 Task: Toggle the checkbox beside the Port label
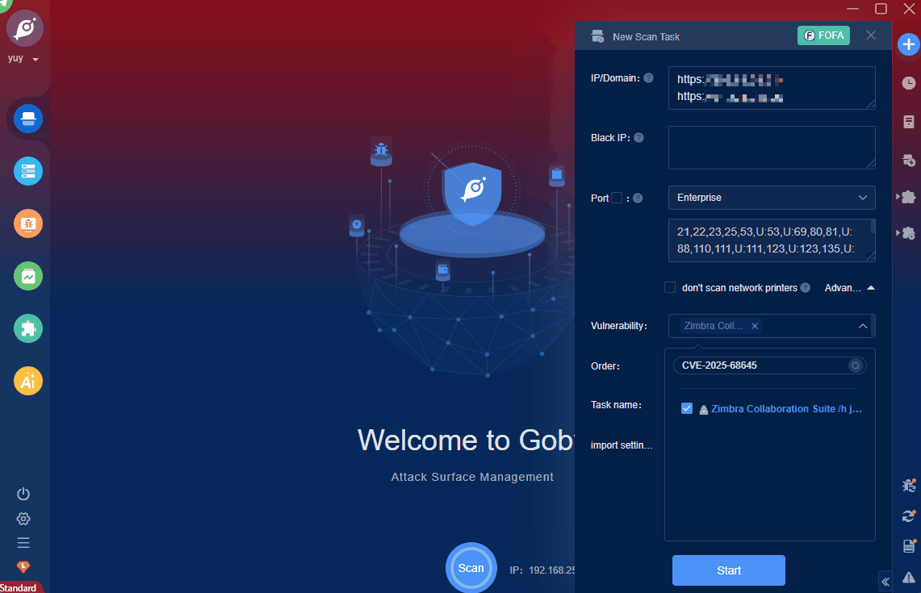(x=616, y=196)
